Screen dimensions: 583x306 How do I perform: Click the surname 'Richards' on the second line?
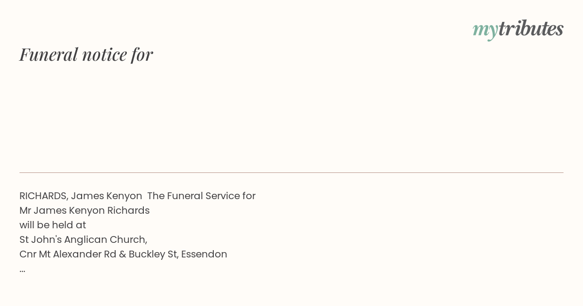(128, 210)
